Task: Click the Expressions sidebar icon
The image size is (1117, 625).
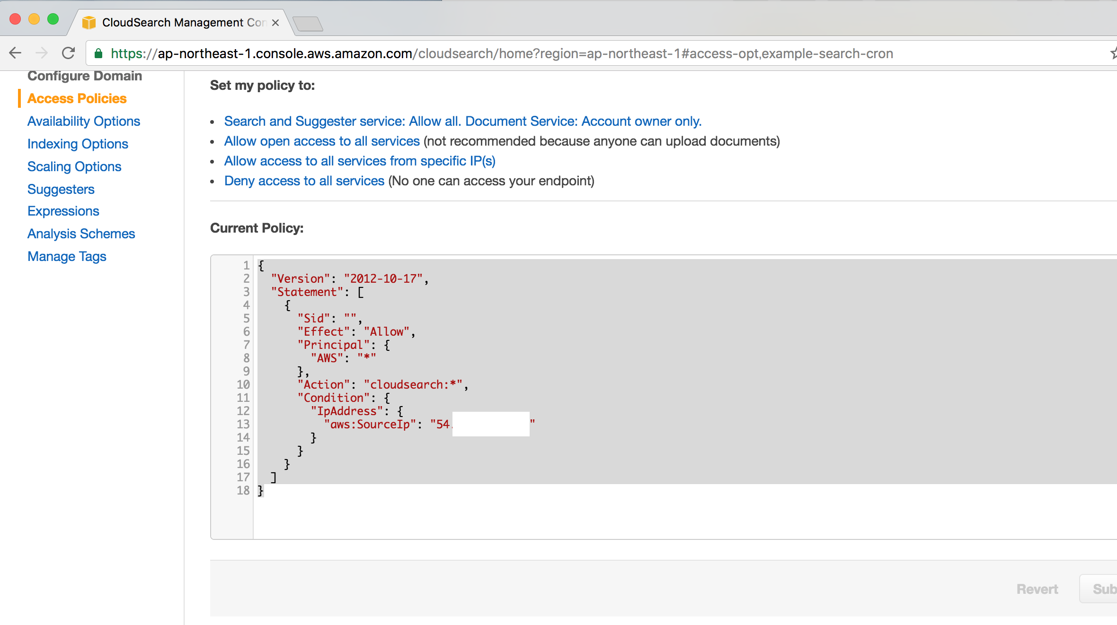Action: [x=63, y=211]
